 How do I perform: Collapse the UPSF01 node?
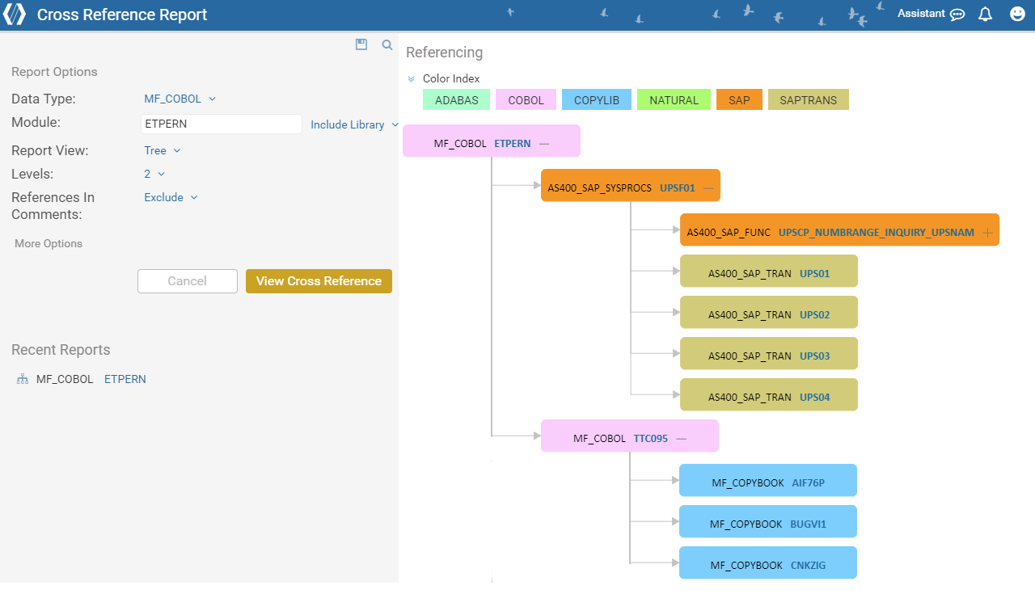pyautogui.click(x=708, y=188)
